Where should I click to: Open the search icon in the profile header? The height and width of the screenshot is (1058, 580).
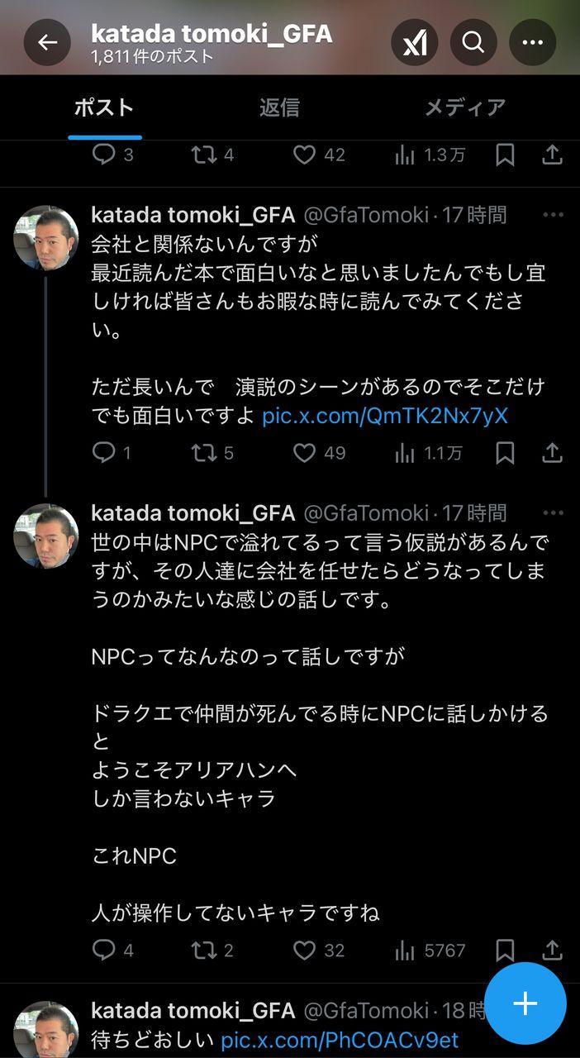click(x=473, y=41)
